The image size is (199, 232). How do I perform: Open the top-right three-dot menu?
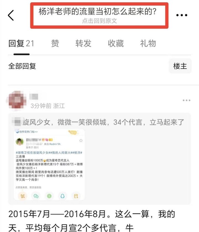click(182, 15)
